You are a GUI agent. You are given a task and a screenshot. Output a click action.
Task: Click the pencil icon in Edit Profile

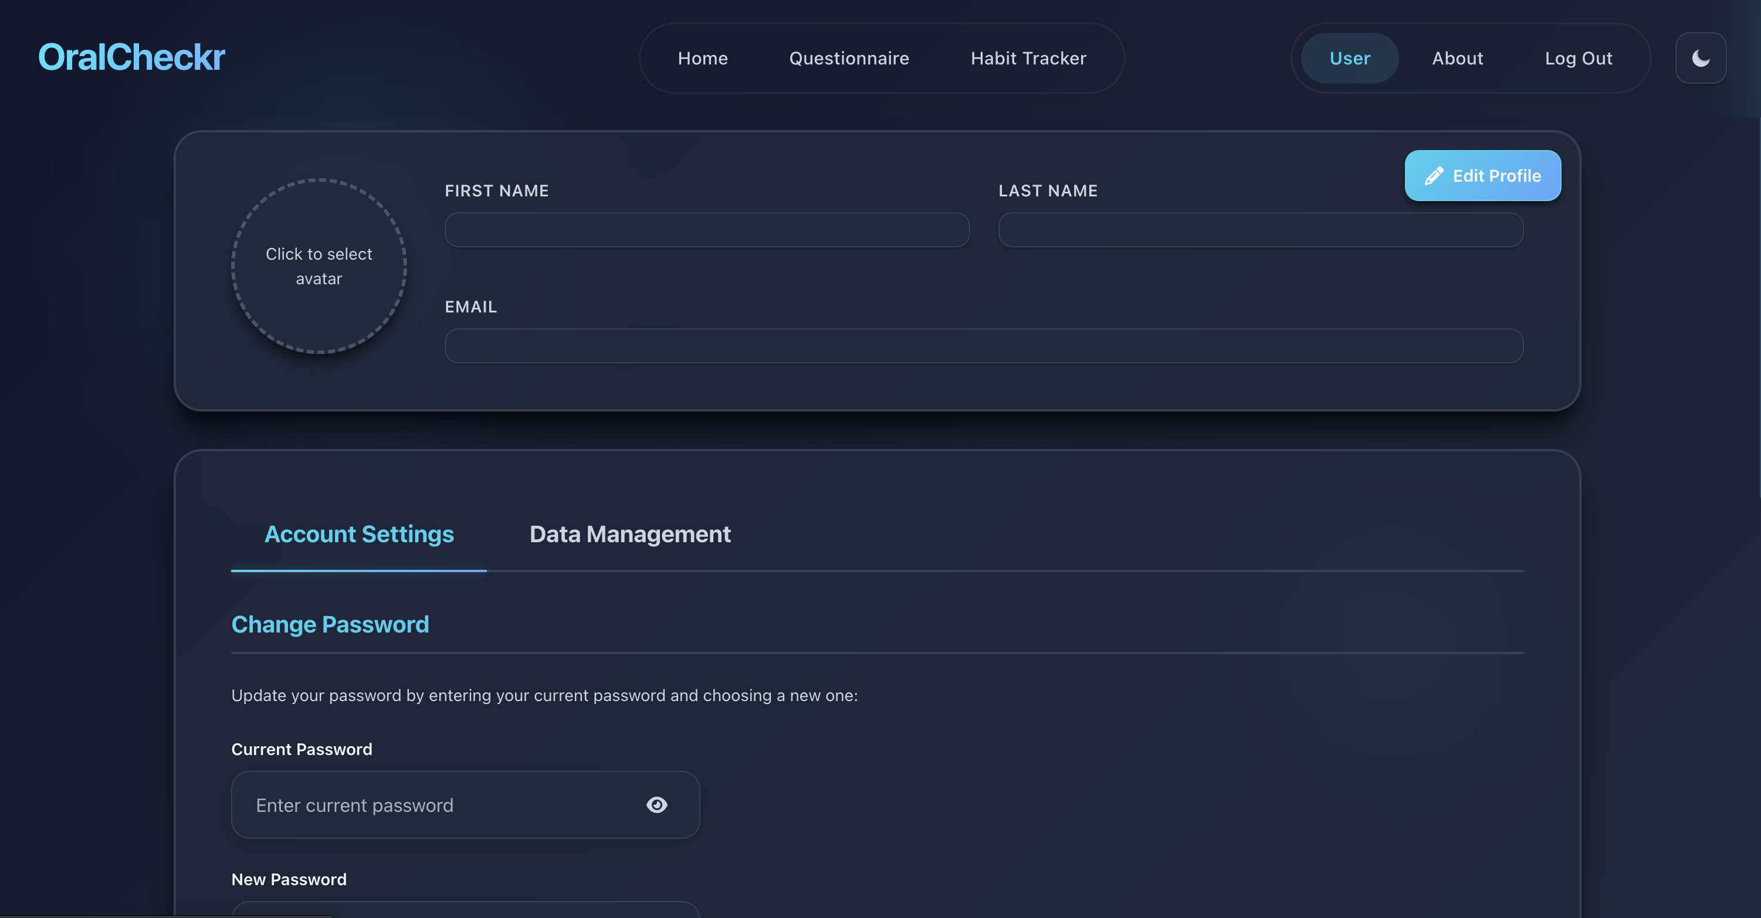pyautogui.click(x=1434, y=176)
